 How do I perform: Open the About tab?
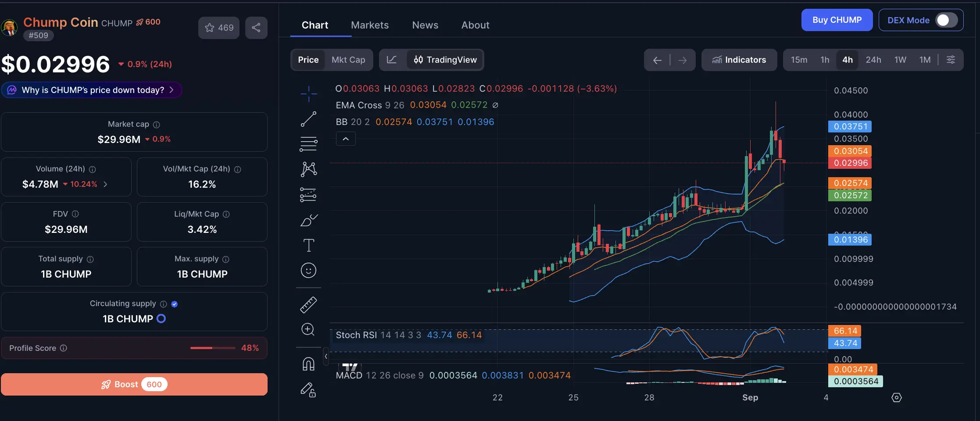point(475,25)
